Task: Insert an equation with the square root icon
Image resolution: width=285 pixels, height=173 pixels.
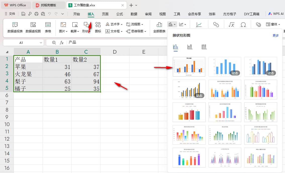Action: (x=231, y=25)
